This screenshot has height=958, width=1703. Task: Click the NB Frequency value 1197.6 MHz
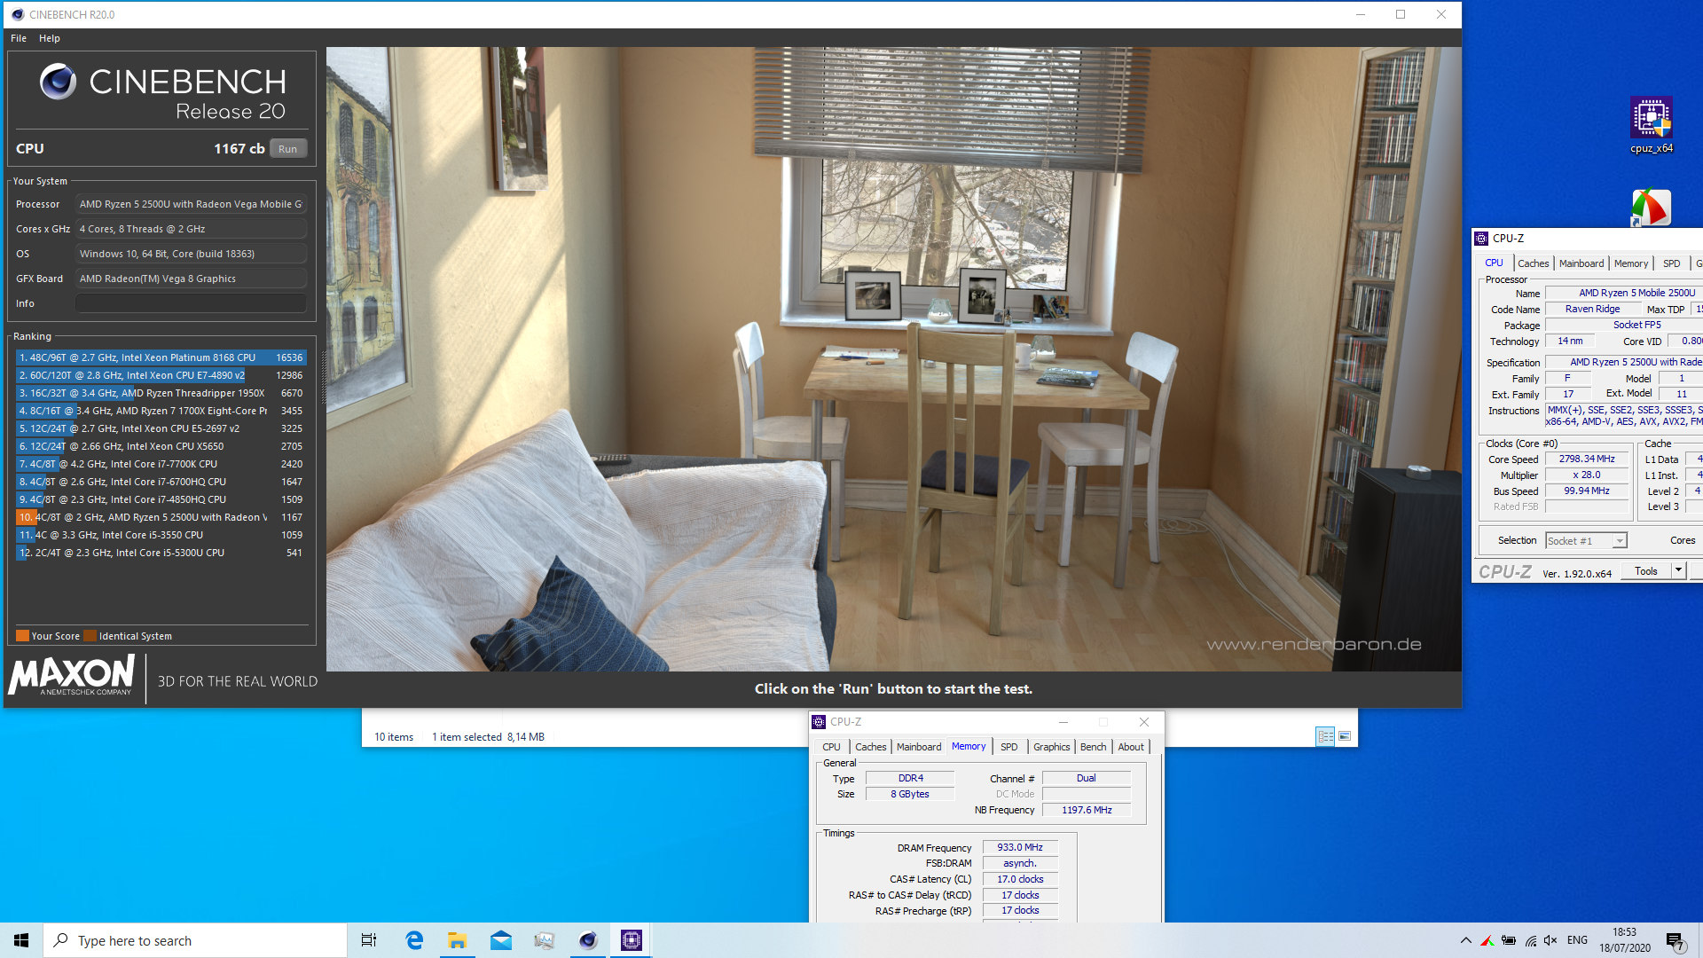point(1087,810)
